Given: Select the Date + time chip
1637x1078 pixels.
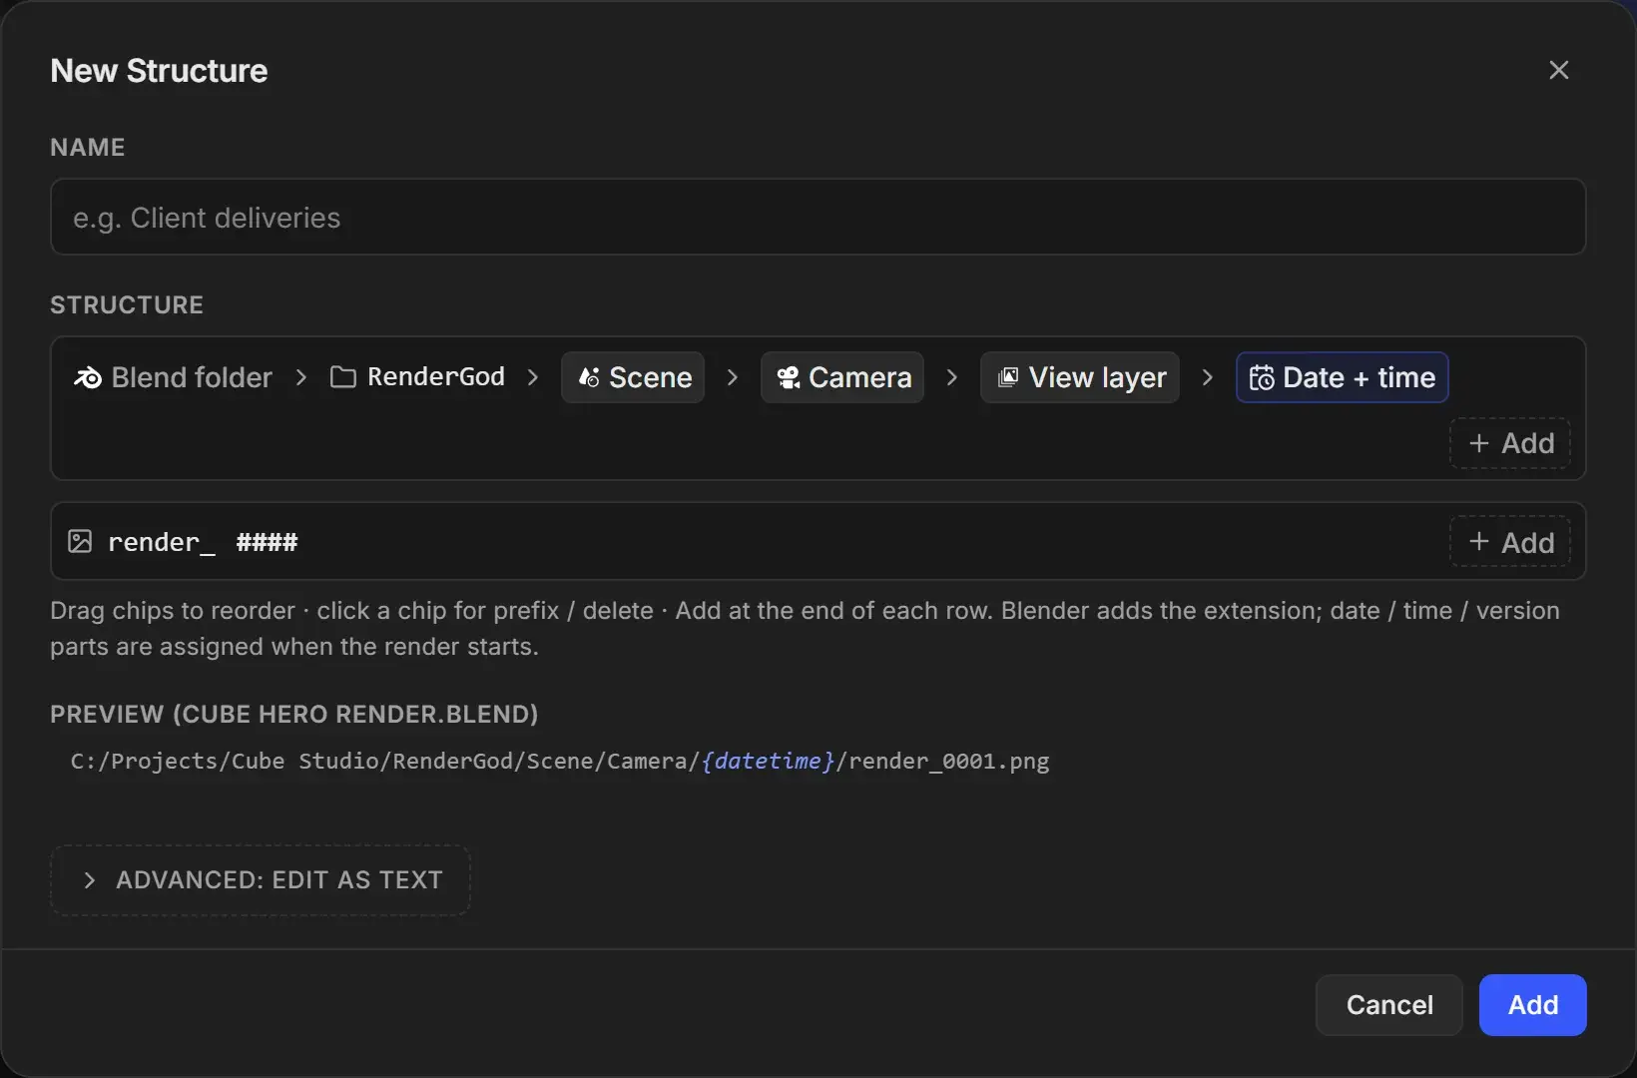Looking at the screenshot, I should pyautogui.click(x=1343, y=377).
